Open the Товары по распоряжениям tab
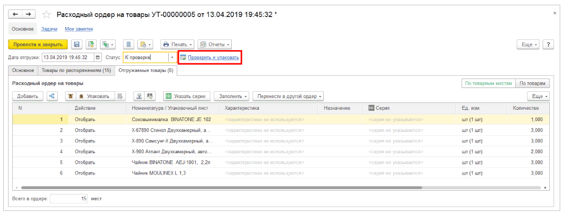 (76, 70)
